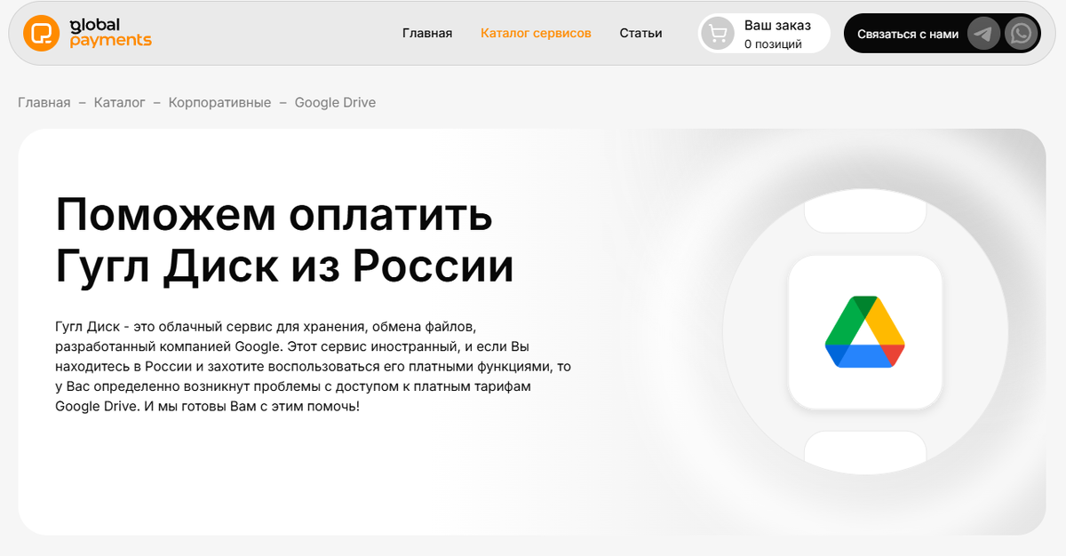Click Каталог breadcrumb link

(120, 103)
